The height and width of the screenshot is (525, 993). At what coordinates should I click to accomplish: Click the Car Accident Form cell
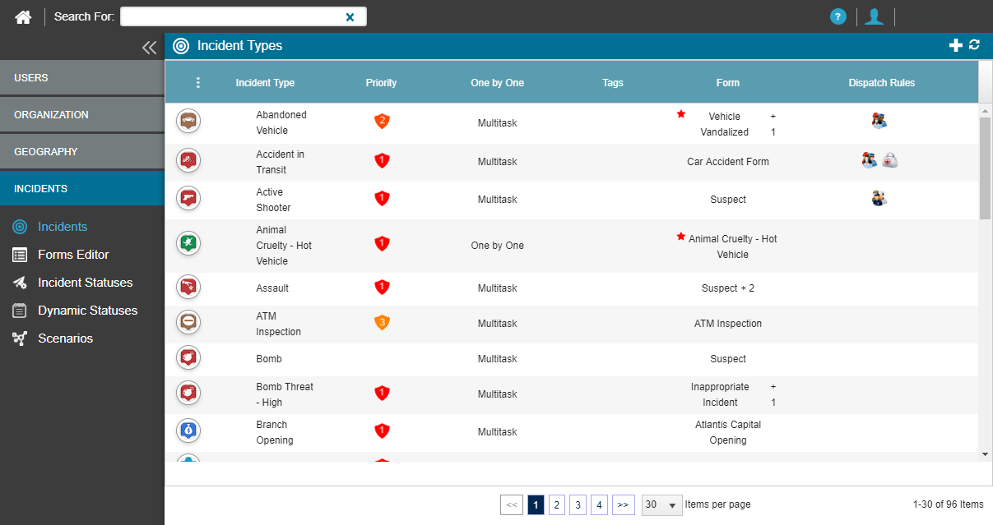pos(728,162)
